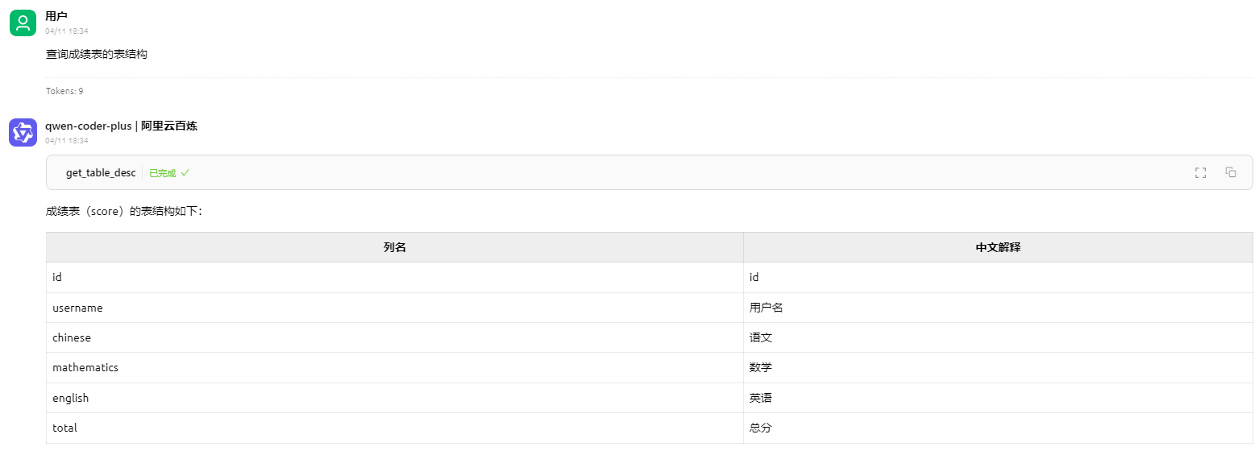
Task: Expand the get_table_desc tool call block
Action: pos(101,173)
